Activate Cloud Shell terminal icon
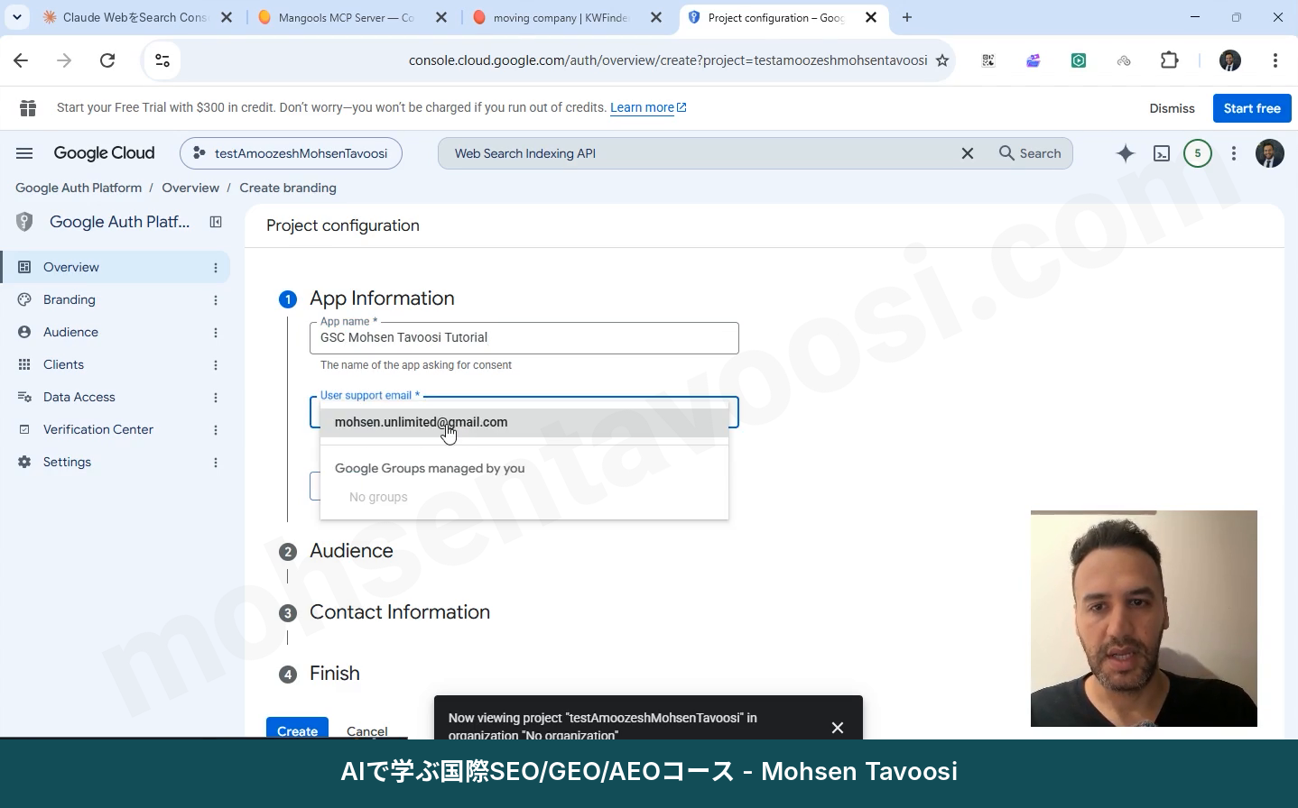 point(1162,153)
